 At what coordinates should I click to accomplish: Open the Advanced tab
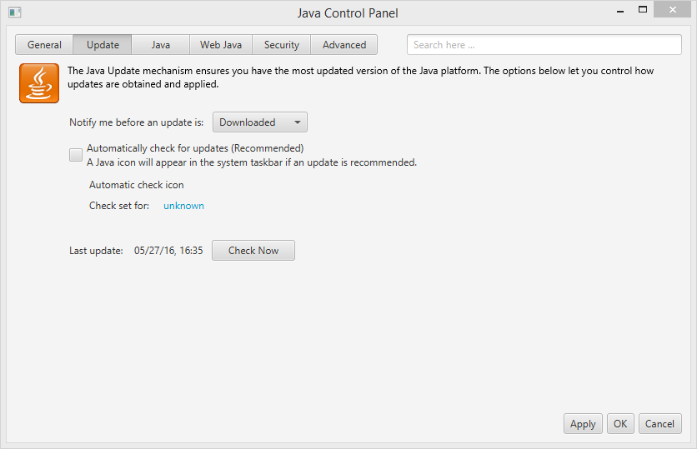pos(344,45)
